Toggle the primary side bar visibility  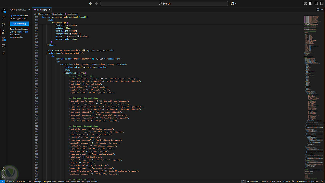[x=311, y=3]
